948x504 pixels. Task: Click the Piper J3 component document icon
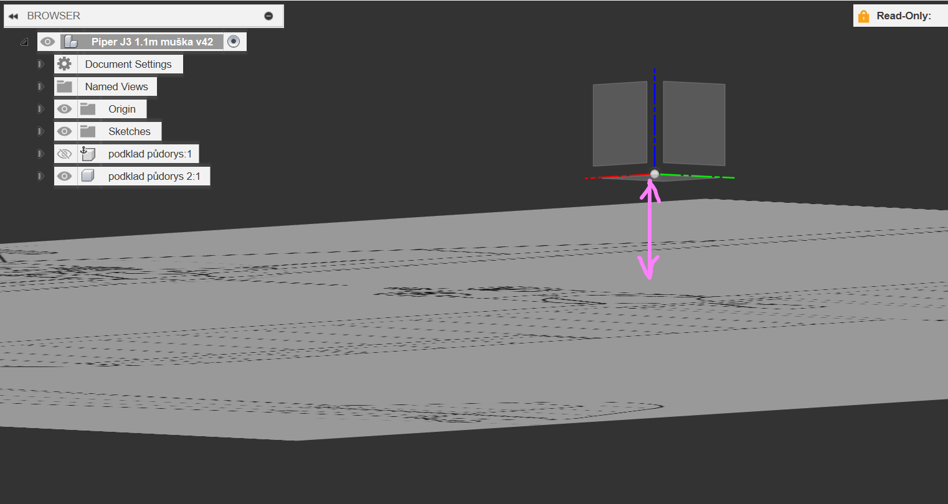coord(71,42)
